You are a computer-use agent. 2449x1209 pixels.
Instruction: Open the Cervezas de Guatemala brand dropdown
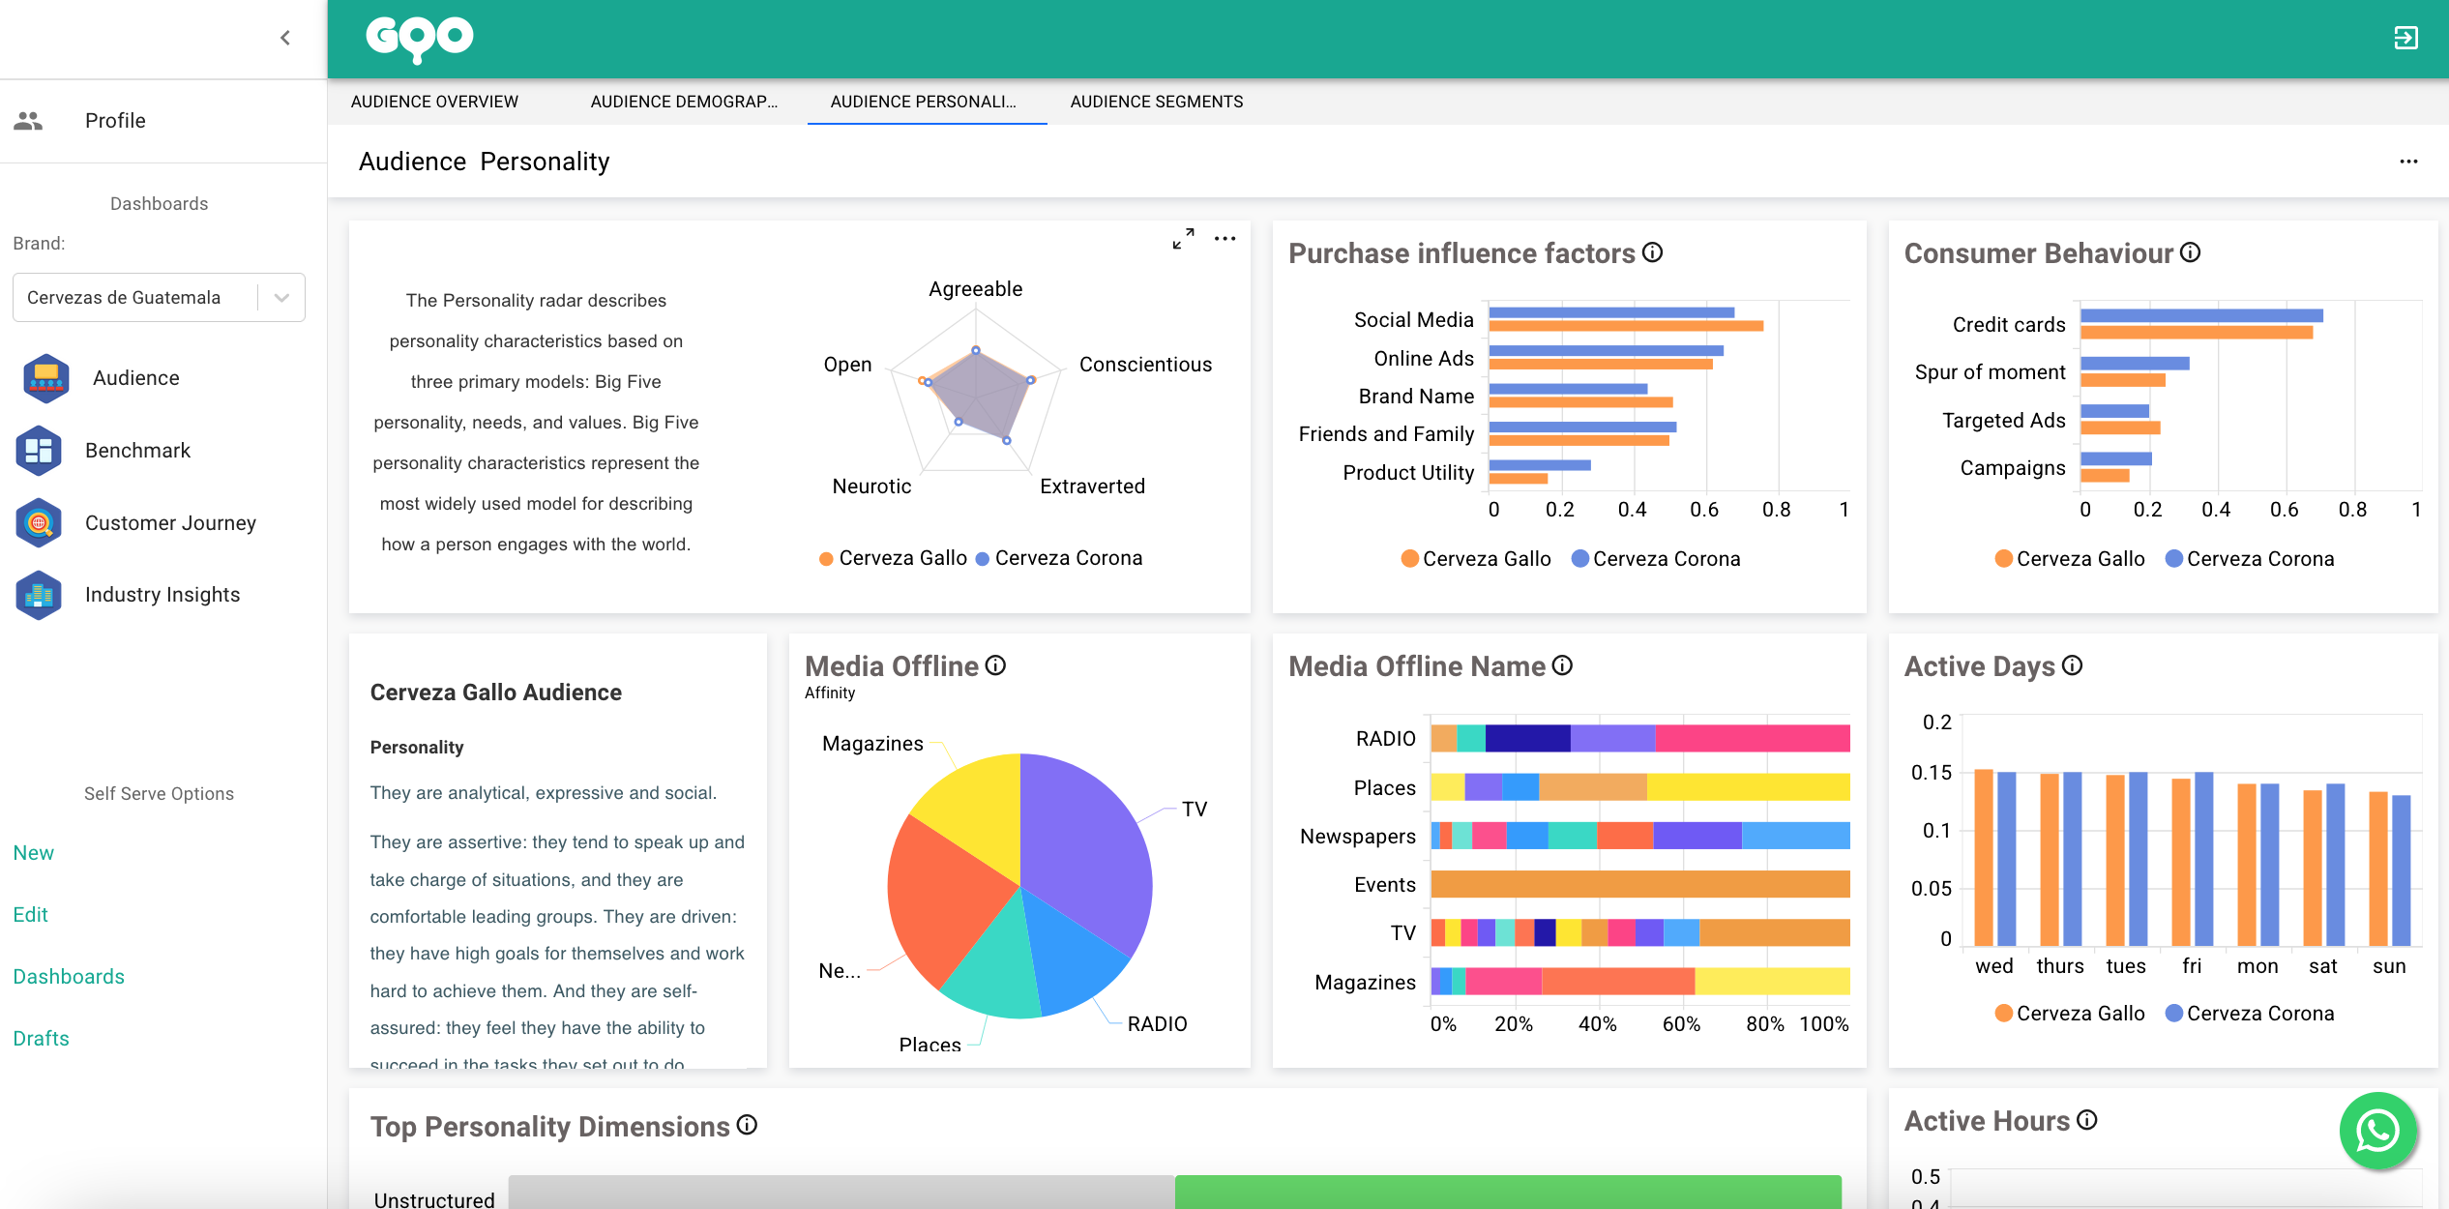click(x=159, y=298)
